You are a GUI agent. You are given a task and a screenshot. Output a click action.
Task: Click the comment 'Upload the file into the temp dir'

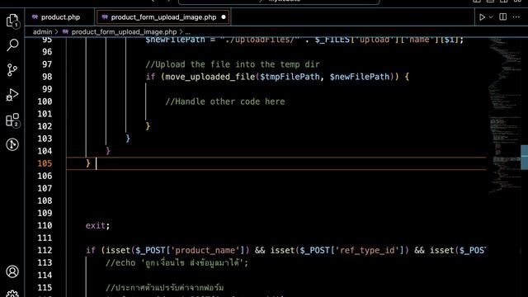pyautogui.click(x=233, y=64)
